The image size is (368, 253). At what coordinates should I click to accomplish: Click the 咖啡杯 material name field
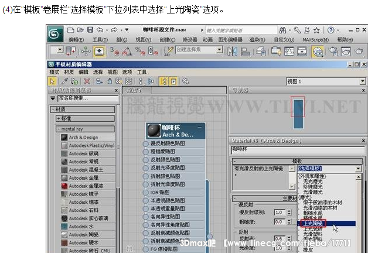pyautogui.click(x=298, y=150)
